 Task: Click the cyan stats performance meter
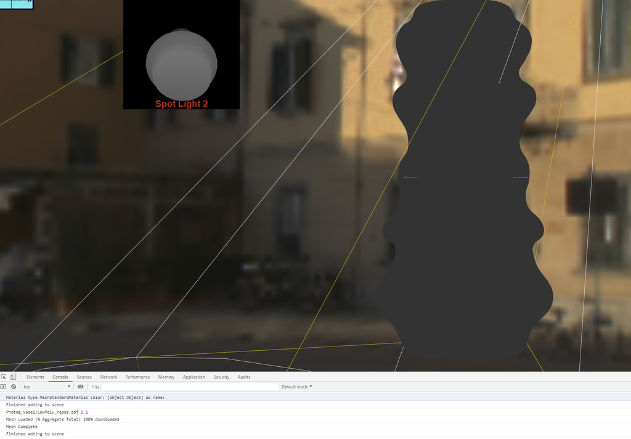coord(17,3)
